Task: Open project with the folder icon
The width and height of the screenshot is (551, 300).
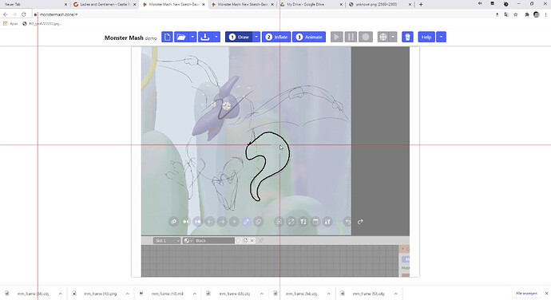Action: tap(181, 37)
